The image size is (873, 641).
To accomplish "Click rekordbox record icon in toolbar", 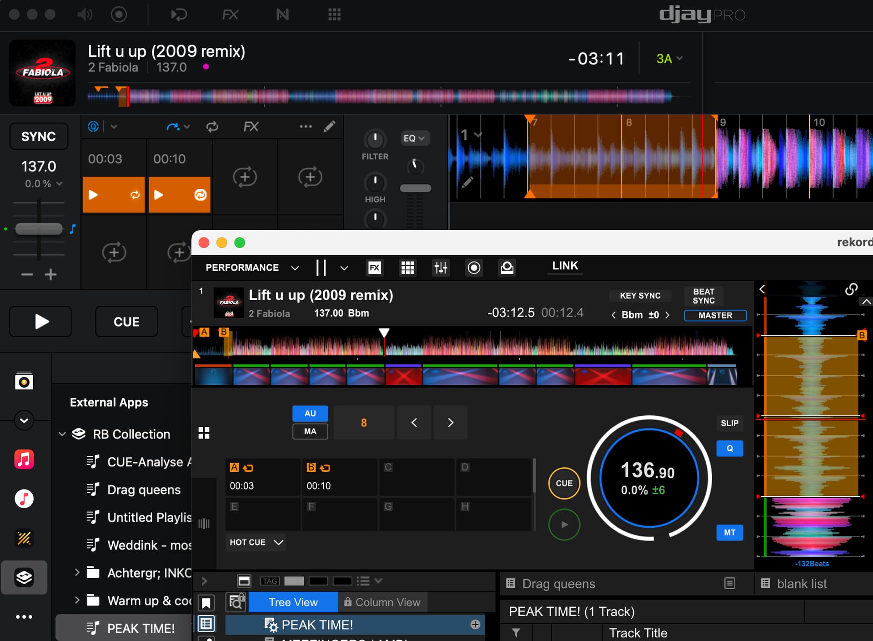I will coord(474,268).
